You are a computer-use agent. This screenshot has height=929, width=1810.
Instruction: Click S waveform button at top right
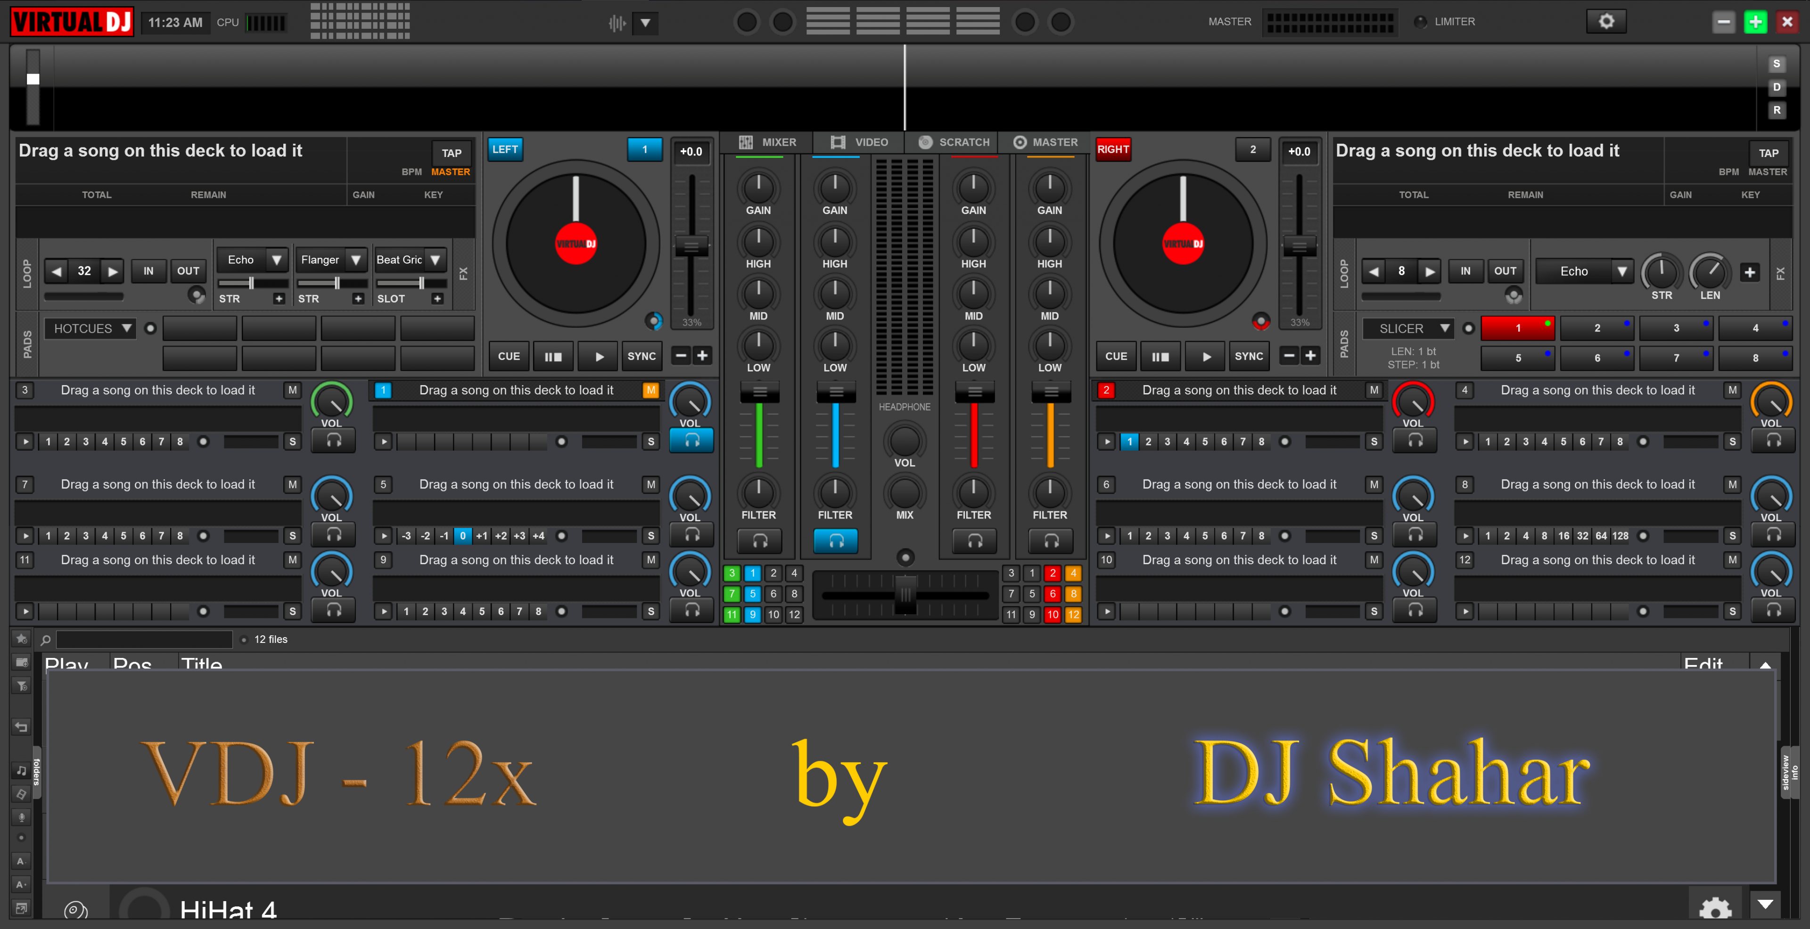[1776, 64]
